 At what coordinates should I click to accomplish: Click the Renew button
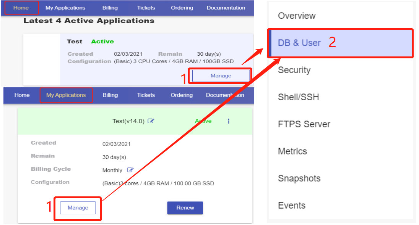pos(185,208)
